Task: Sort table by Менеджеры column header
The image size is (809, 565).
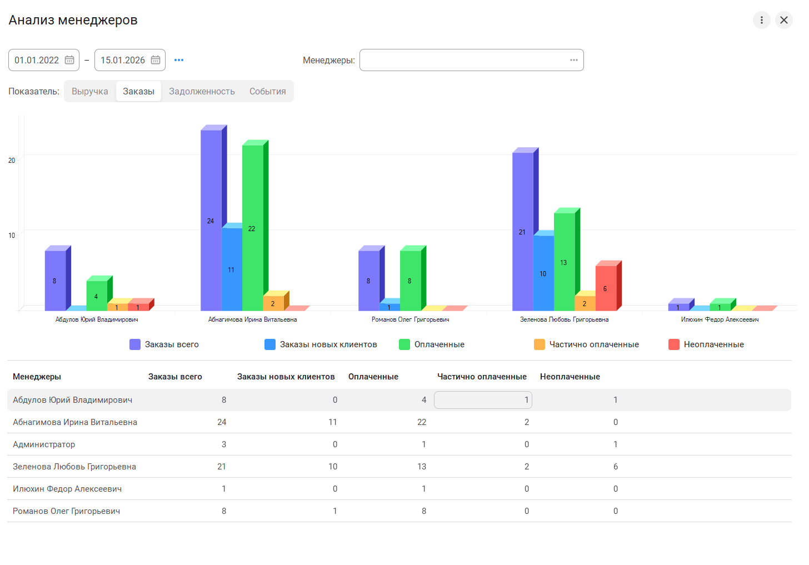Action: click(x=37, y=377)
